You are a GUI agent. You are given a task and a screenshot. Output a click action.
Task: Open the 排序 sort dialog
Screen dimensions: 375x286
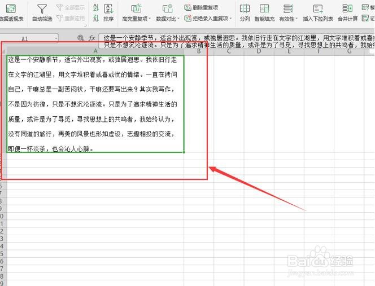[x=108, y=13]
